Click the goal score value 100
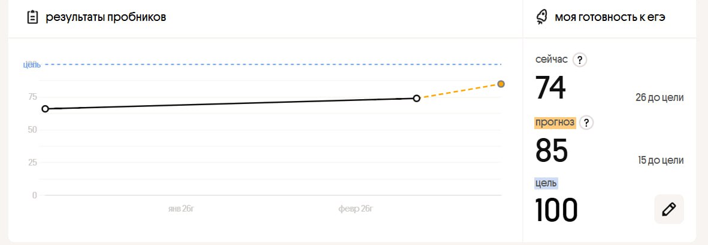 (x=556, y=210)
